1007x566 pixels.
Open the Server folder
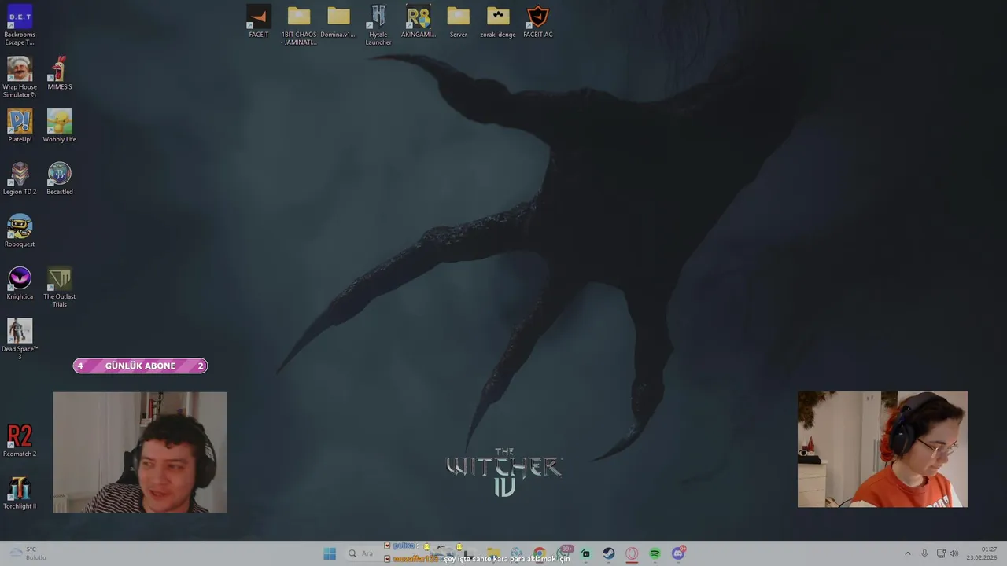click(x=458, y=21)
